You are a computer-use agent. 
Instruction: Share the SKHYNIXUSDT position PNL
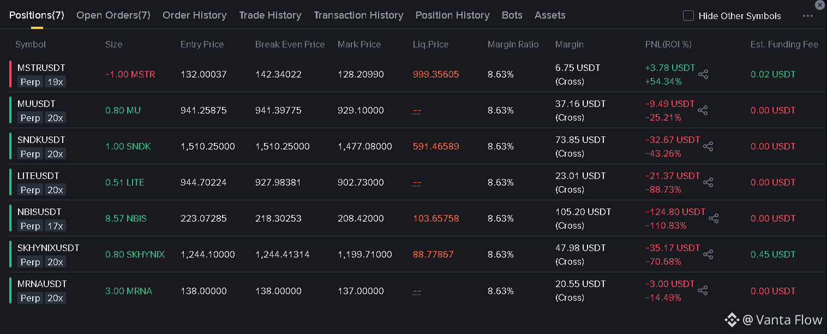tap(708, 254)
